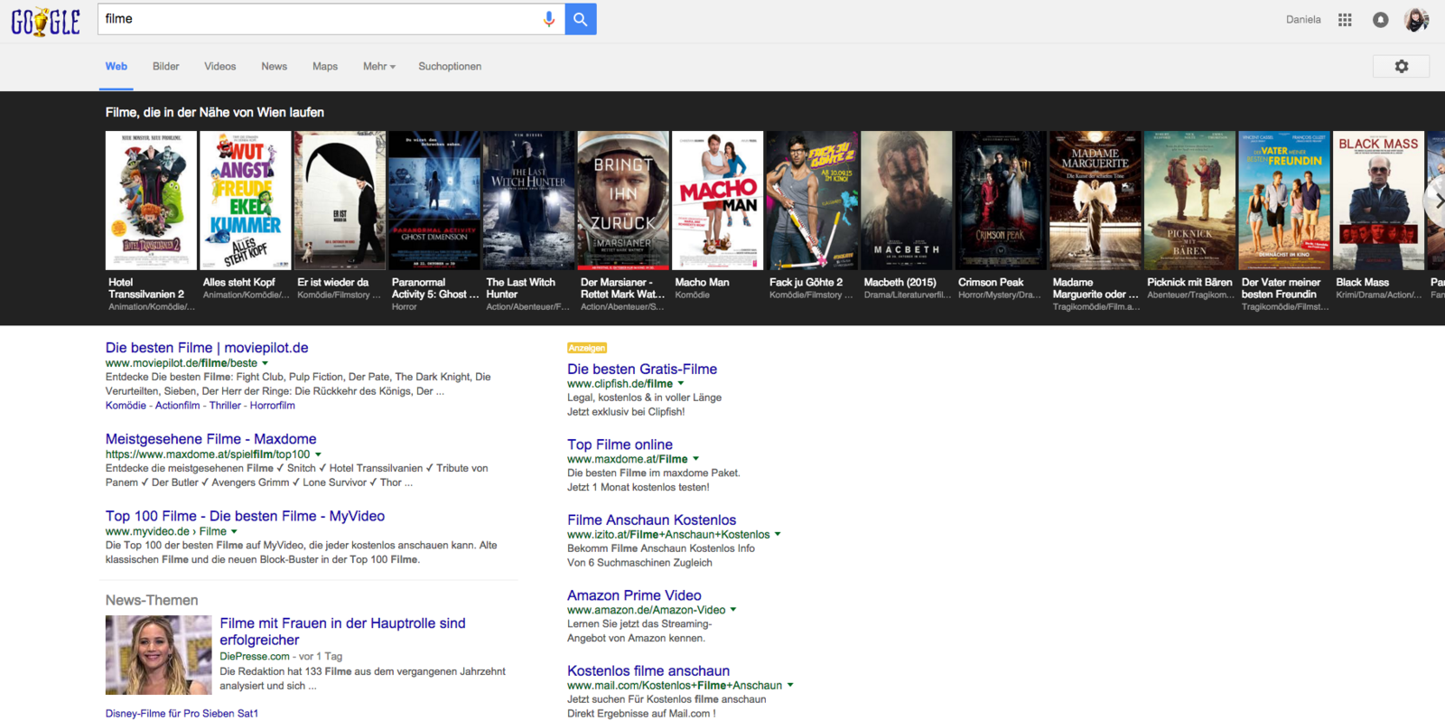Open Crimson Peak movie poster
The height and width of the screenshot is (721, 1445).
pos(1001,201)
